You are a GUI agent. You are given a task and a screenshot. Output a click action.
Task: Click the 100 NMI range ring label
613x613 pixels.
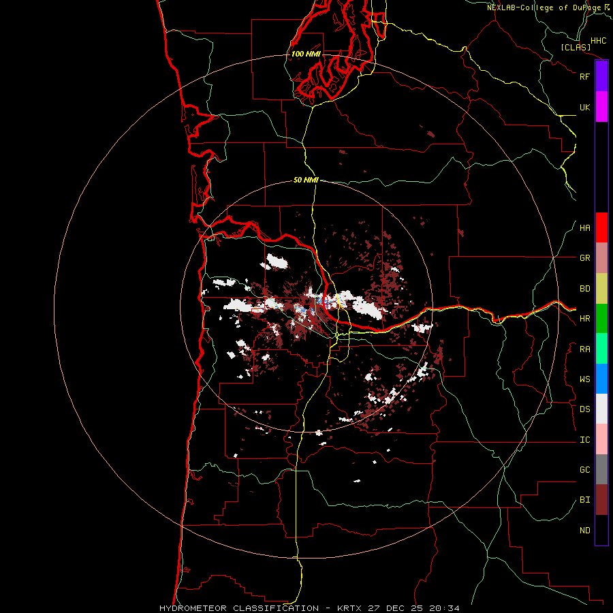coord(306,54)
